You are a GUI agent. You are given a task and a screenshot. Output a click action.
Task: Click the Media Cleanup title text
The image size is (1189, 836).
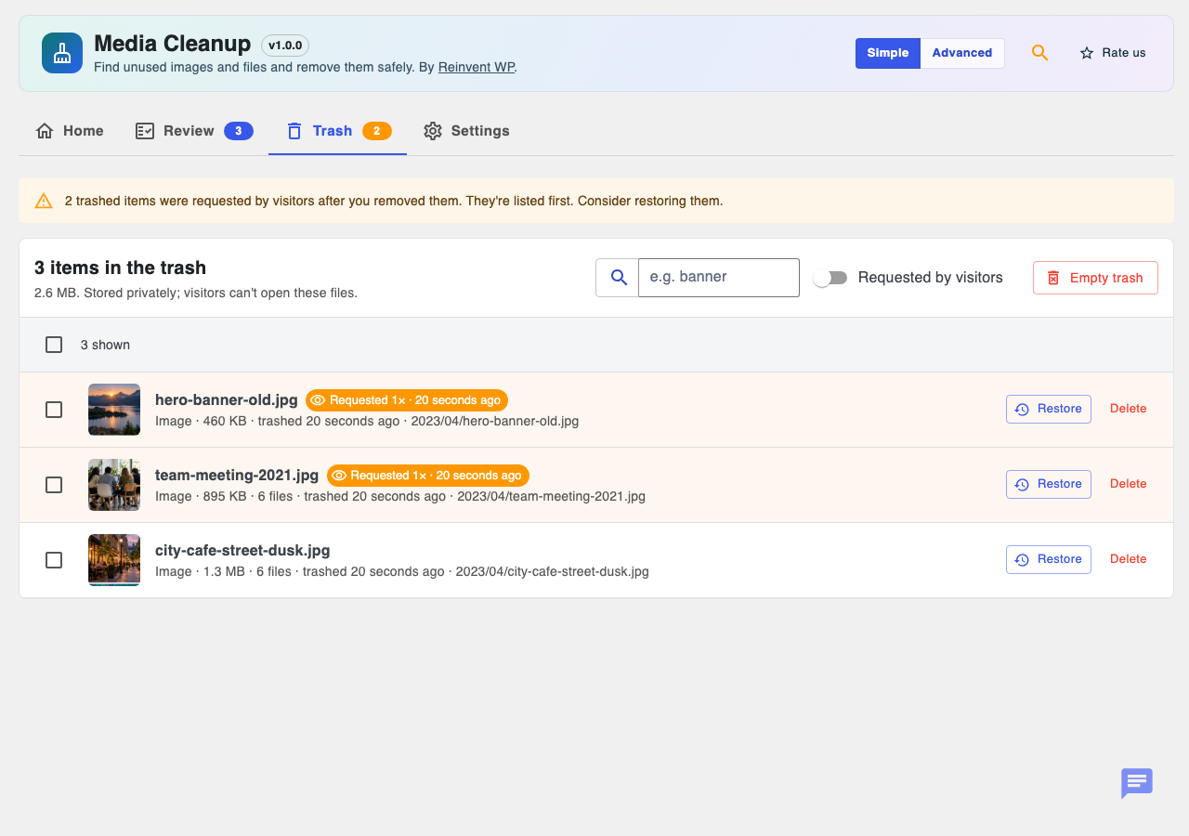click(173, 44)
